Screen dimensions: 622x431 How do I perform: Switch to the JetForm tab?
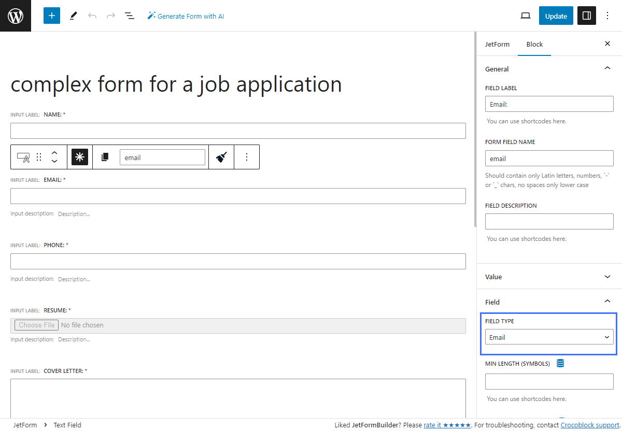pyautogui.click(x=497, y=45)
